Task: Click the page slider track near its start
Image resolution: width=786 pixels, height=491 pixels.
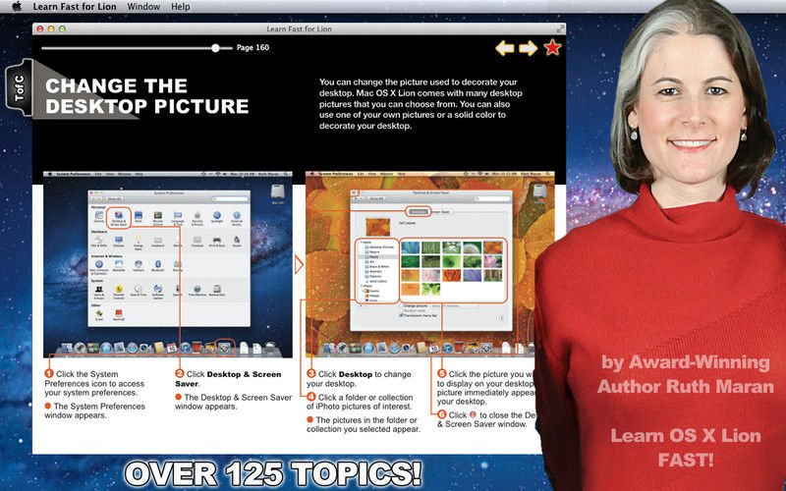Action: tap(47, 48)
